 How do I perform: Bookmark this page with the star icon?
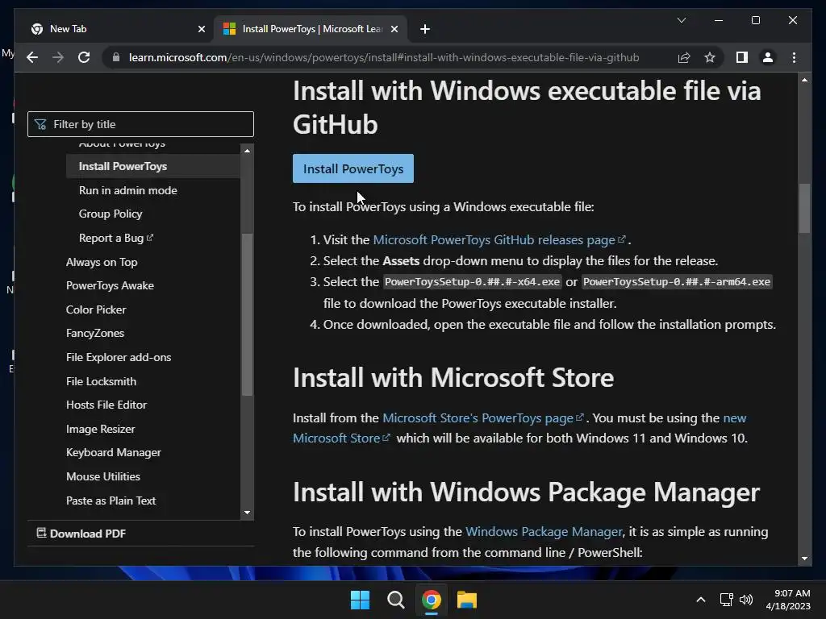point(710,57)
